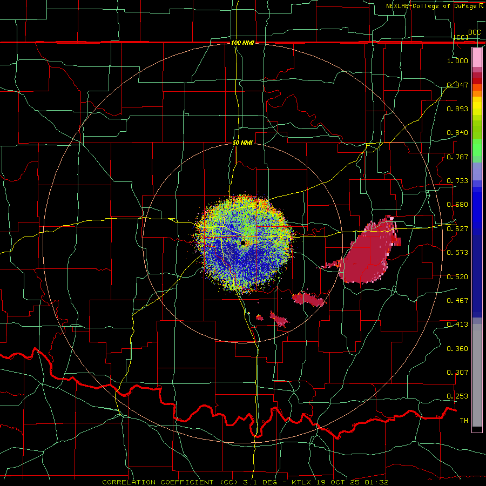This screenshot has height=486, width=486.
Task: Click the 100 NMI range ring label
Action: coord(242,43)
